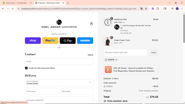
Task: Click the Tariff Surcharge description text
Action: point(136,27)
